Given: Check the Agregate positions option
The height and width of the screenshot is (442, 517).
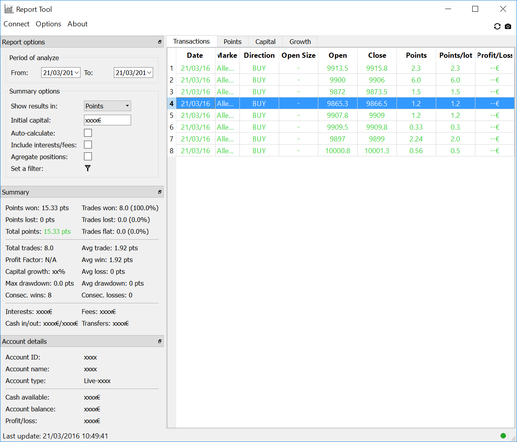Looking at the screenshot, I should [x=88, y=157].
